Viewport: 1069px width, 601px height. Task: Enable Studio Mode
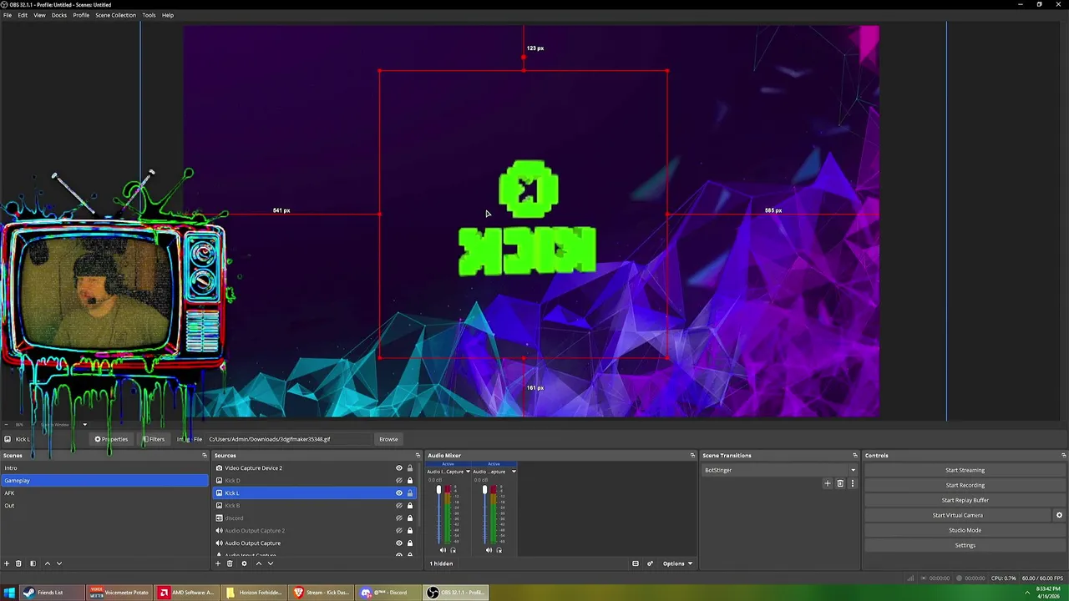[x=965, y=530]
